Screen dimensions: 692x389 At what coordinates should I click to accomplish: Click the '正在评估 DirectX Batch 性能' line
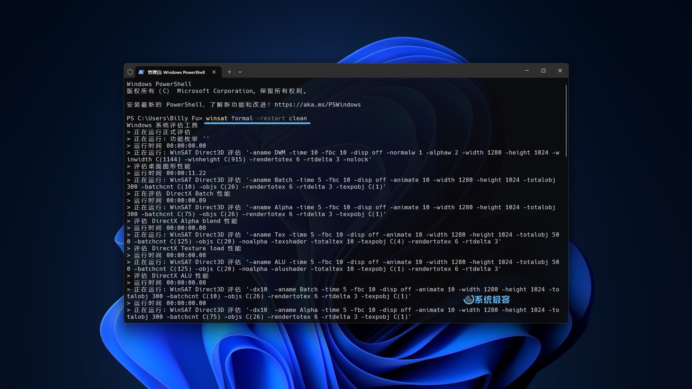[178, 194]
